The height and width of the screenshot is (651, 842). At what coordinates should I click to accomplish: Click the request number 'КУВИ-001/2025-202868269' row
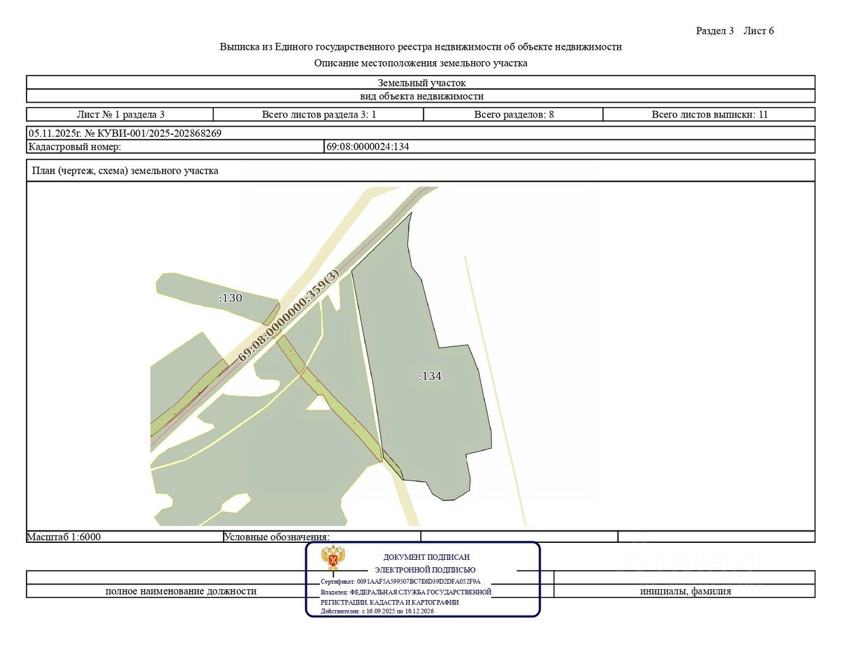coord(421,133)
